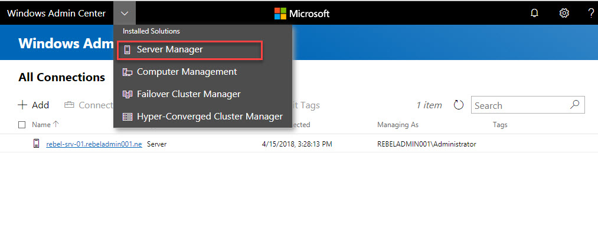The height and width of the screenshot is (236, 598).
Task: Click the Hyper-Converged Cluster Manager icon
Action: (x=128, y=117)
